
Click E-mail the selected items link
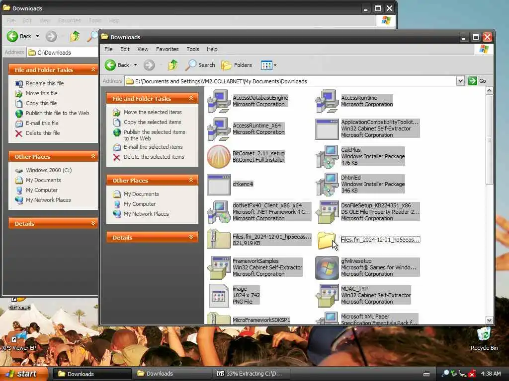[x=153, y=147]
